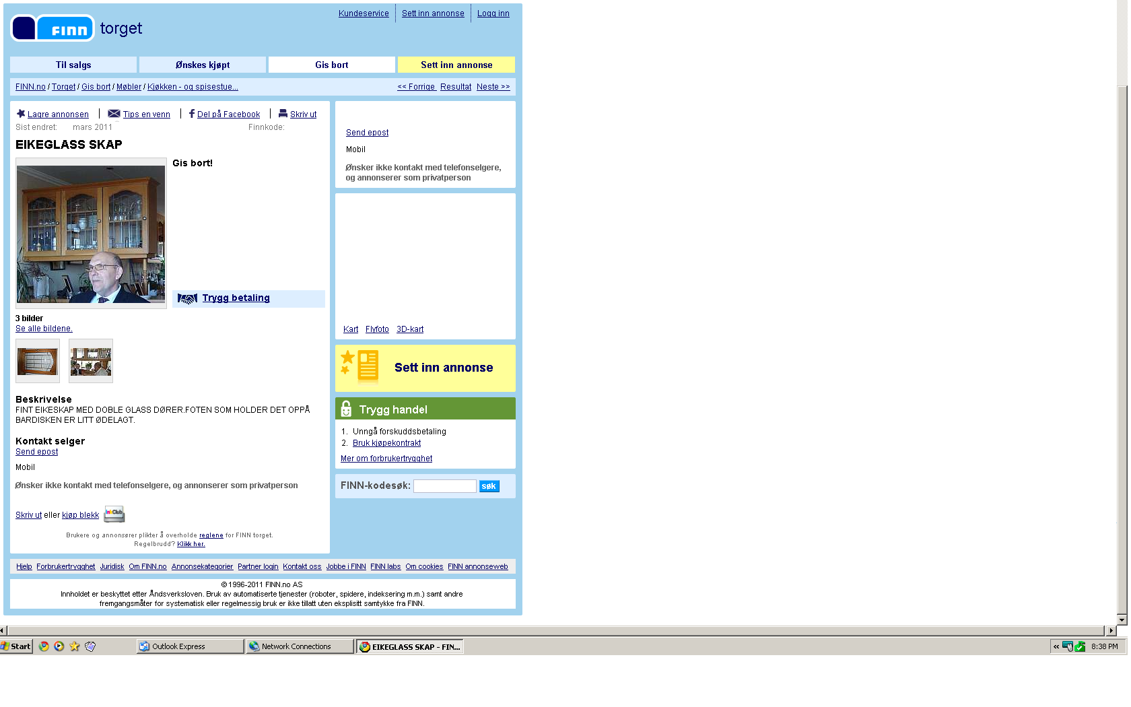Screen dimensions: 1131x707
Task: Open the Flyfoto link
Action: click(377, 329)
